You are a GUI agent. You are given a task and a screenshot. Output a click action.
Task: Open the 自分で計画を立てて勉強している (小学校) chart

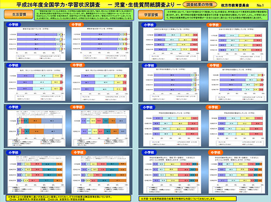coord(172,44)
